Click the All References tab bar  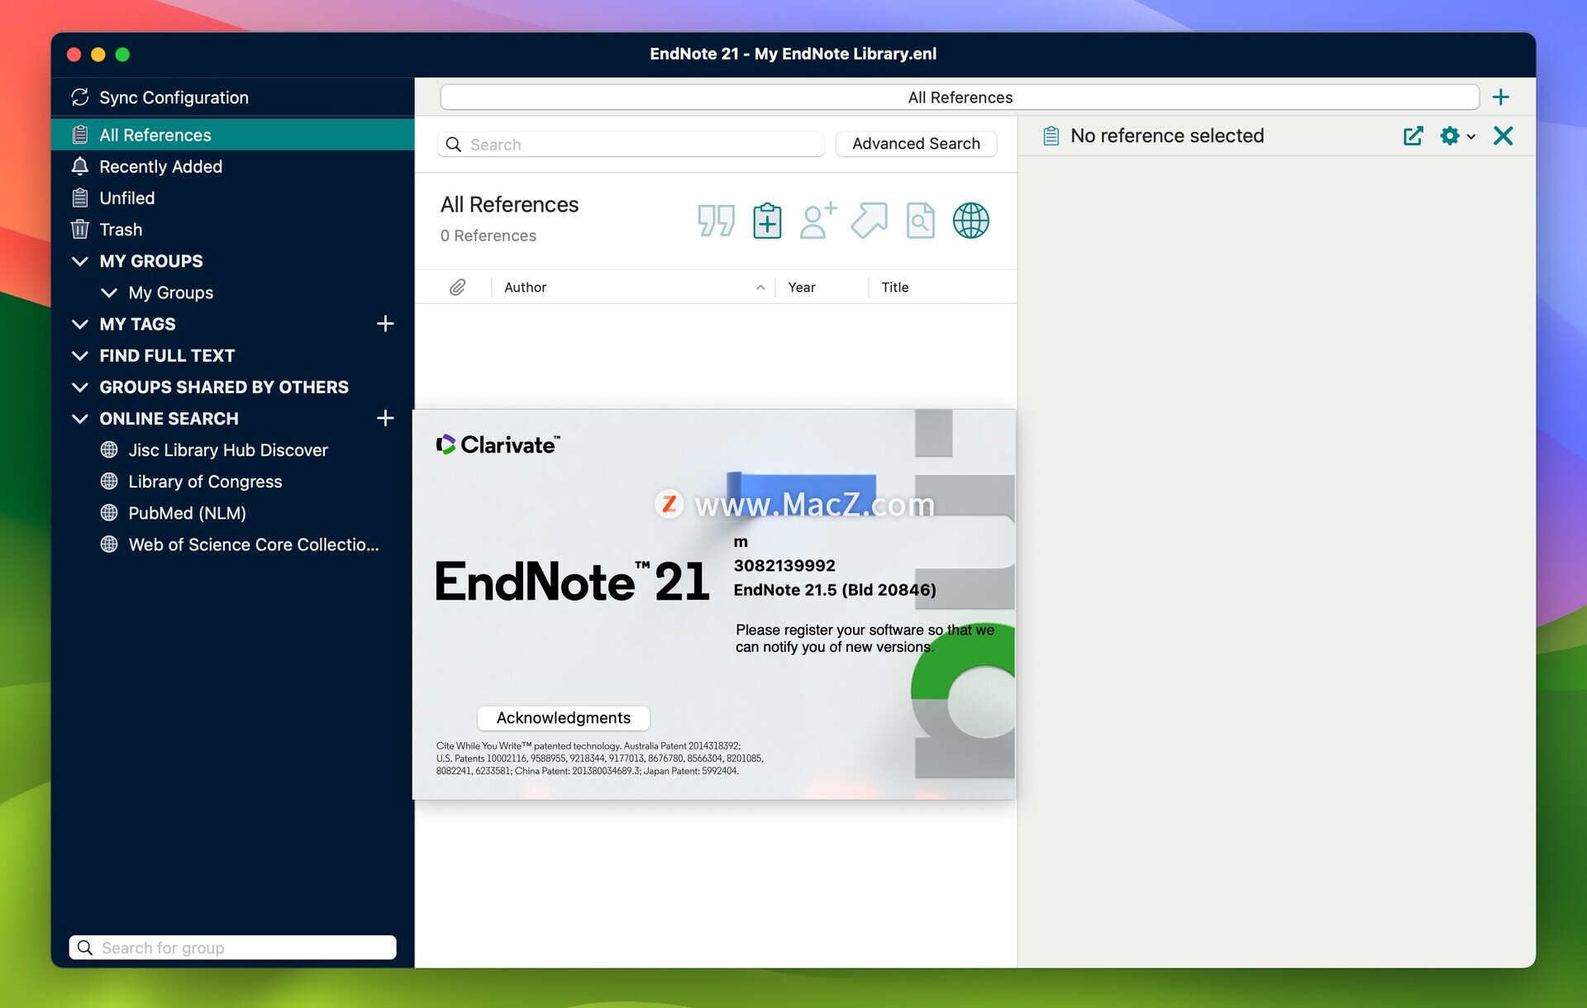(x=960, y=97)
